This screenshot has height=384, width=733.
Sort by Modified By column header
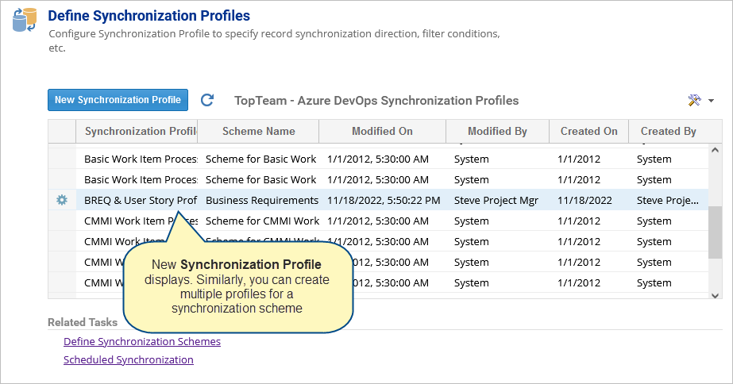point(497,131)
